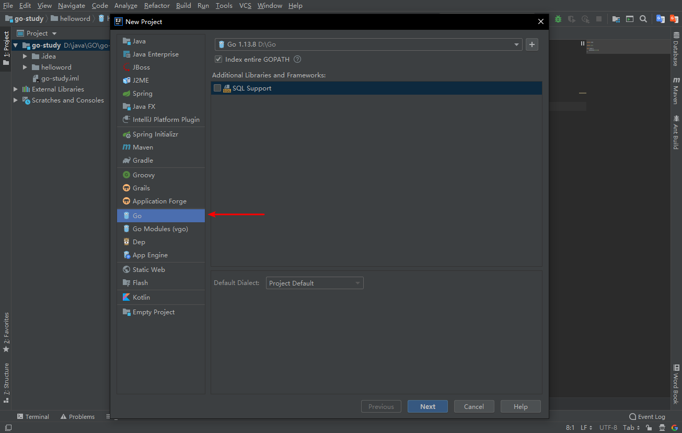Open the line separator LF selector
The width and height of the screenshot is (682, 433).
click(586, 427)
